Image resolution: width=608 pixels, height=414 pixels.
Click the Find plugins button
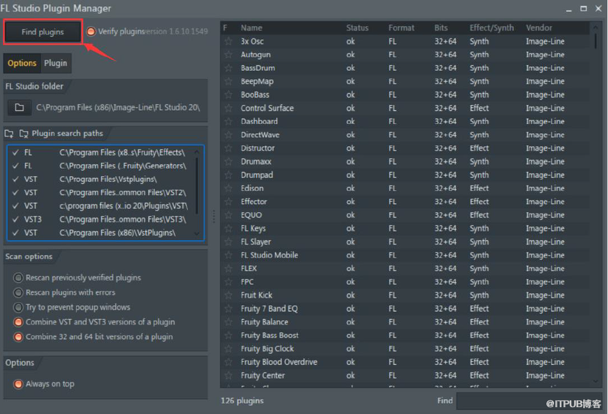pyautogui.click(x=42, y=32)
